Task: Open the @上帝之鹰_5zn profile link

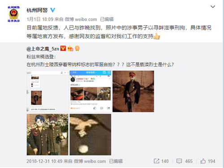Action: tap(43, 49)
